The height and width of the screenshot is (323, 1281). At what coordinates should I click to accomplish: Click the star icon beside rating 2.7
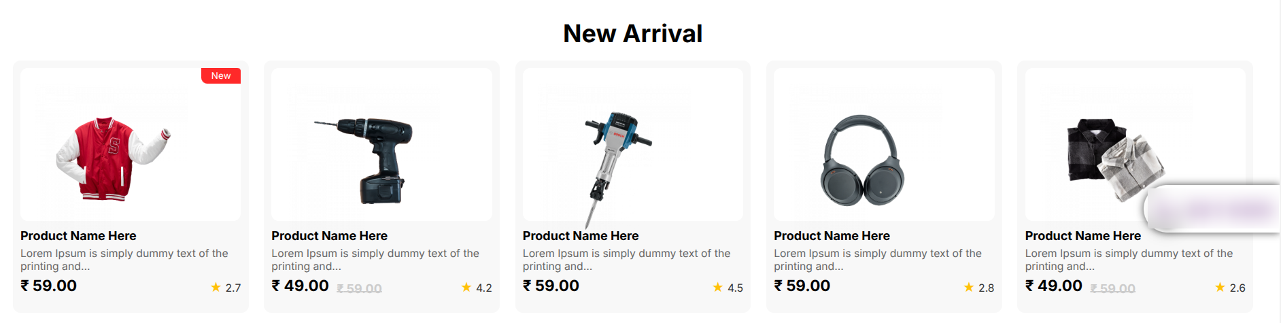(x=216, y=288)
